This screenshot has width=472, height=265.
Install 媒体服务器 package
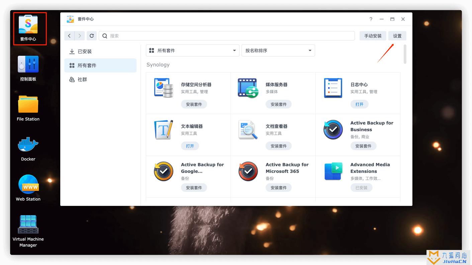pos(279,104)
